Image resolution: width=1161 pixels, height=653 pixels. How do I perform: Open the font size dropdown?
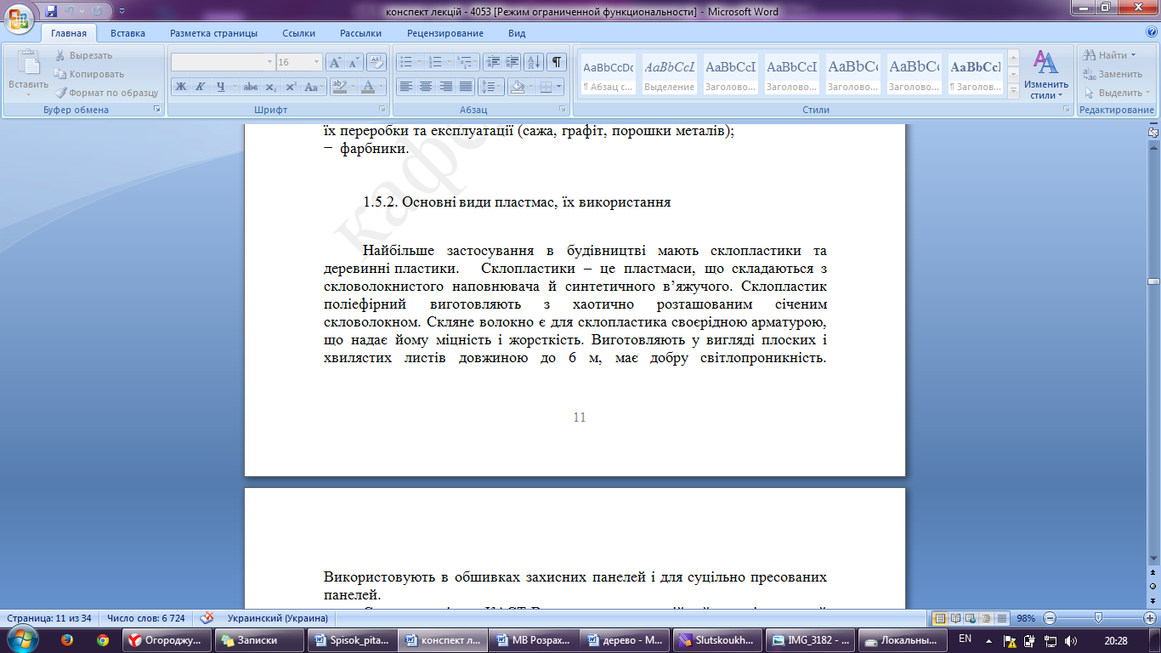pyautogui.click(x=316, y=62)
